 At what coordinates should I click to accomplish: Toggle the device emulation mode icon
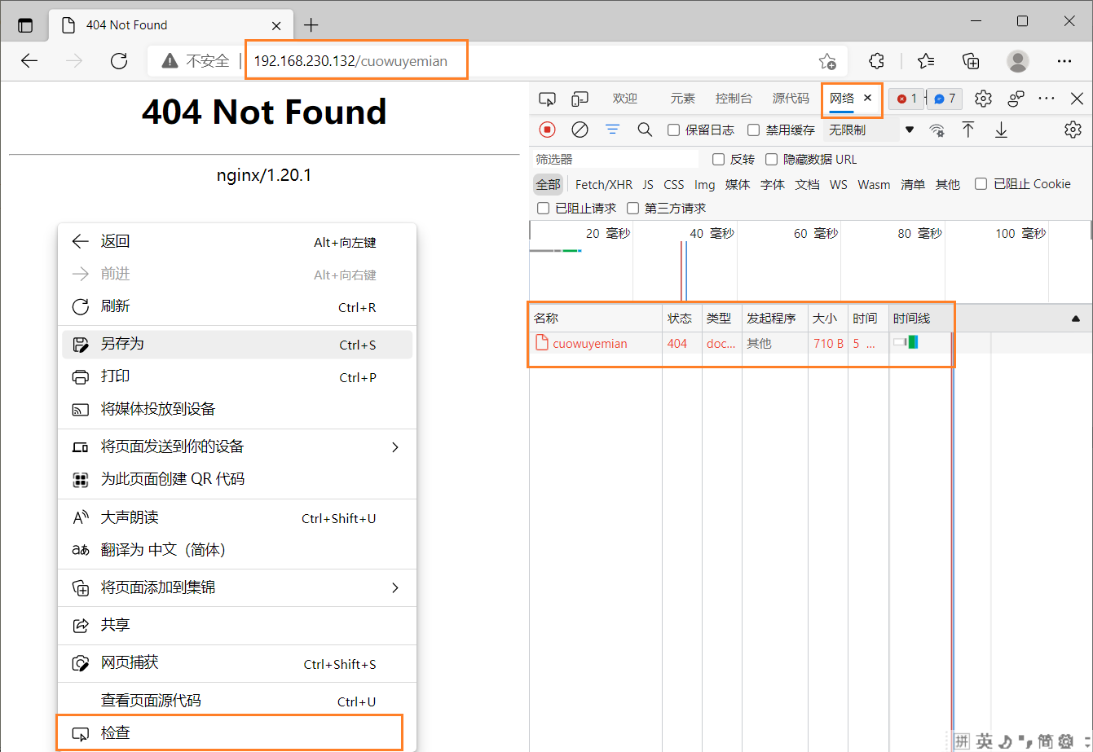(580, 99)
